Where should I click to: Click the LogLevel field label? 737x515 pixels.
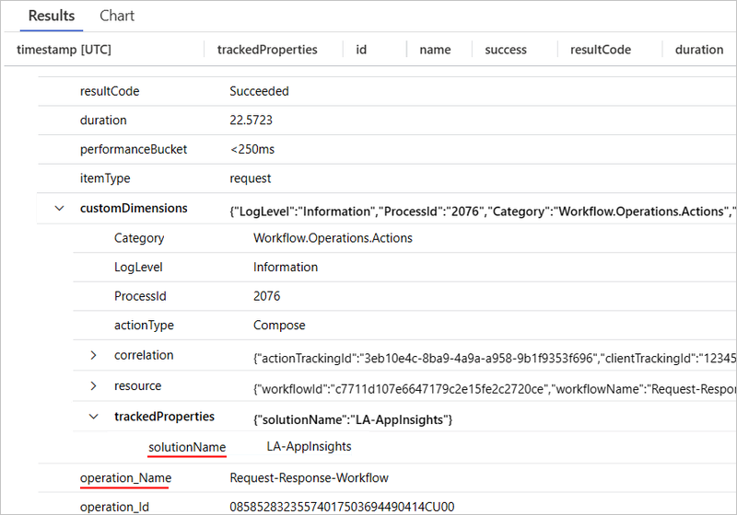[x=138, y=268]
